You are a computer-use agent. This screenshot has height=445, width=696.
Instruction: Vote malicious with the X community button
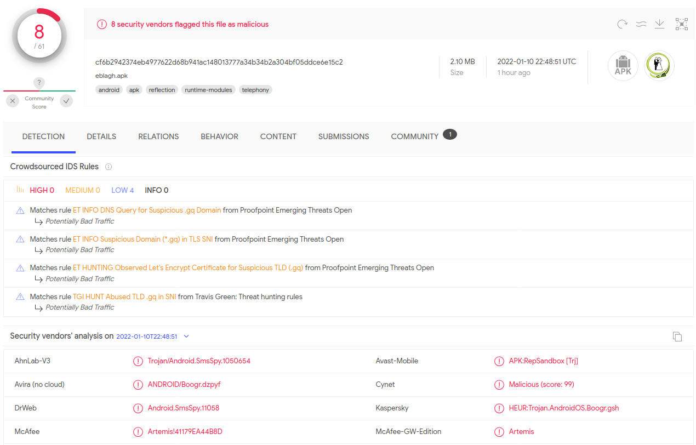tap(13, 101)
